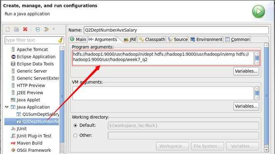Click Variables button in Working directory
This screenshot has width=275, height=154.
[243, 146]
